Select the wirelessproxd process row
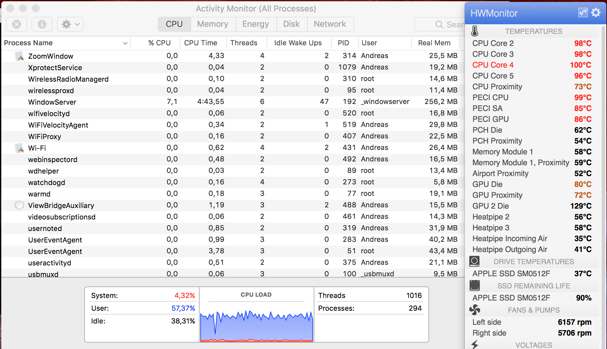 pos(233,91)
